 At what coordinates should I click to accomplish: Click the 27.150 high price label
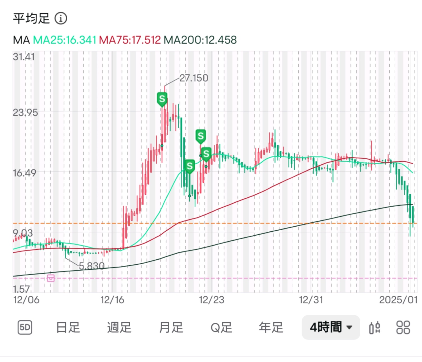194,78
